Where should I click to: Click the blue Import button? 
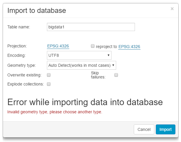[x=165, y=129]
